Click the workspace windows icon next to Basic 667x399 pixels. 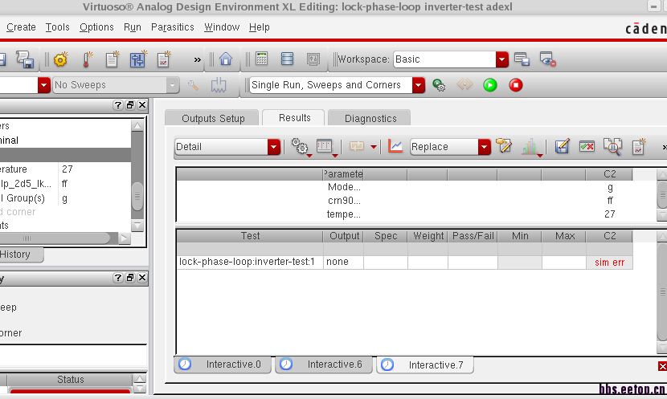tap(522, 59)
